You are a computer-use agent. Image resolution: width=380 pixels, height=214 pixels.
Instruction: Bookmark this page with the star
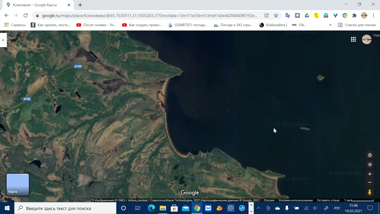click(276, 15)
